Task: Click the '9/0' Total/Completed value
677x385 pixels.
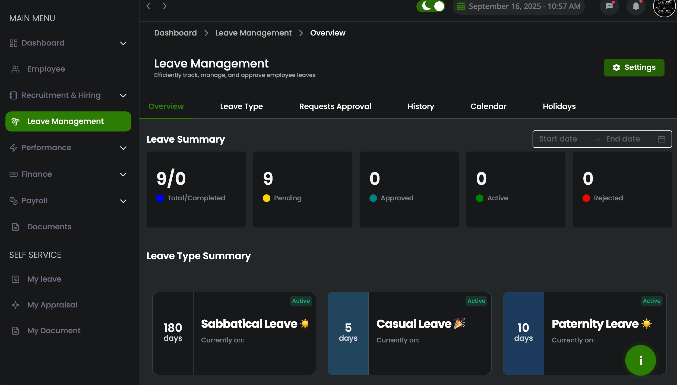Action: click(171, 179)
